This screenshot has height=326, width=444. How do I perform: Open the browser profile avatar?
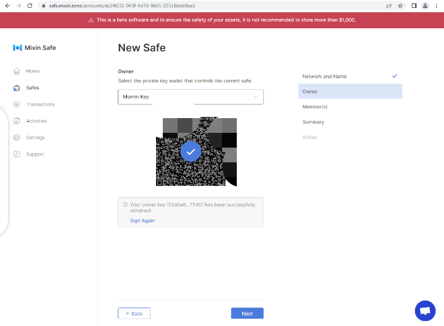pyautogui.click(x=425, y=6)
